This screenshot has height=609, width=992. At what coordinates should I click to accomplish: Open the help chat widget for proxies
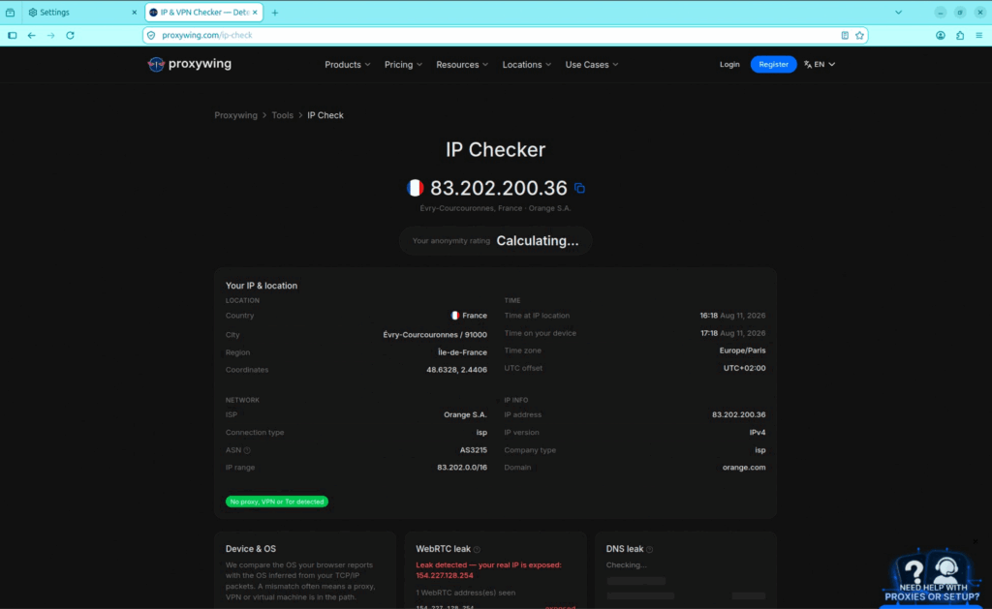(x=931, y=577)
